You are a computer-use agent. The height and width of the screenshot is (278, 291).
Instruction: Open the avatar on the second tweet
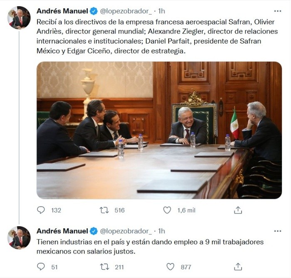coord(19,237)
